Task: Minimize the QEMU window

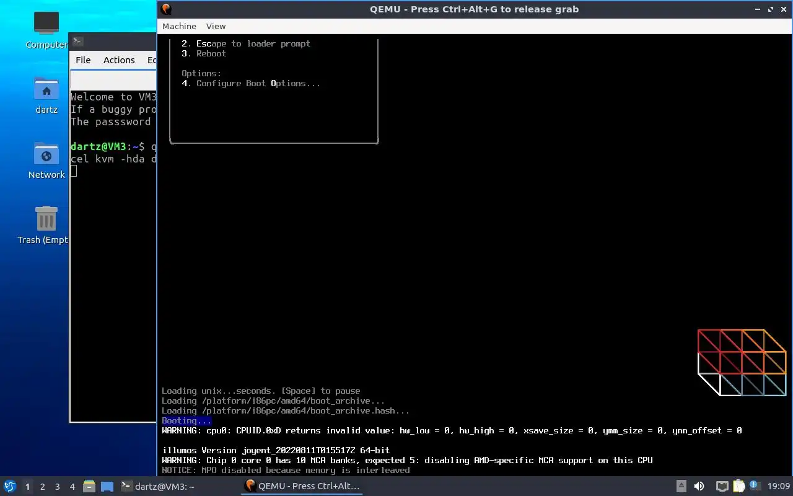Action: 758,9
